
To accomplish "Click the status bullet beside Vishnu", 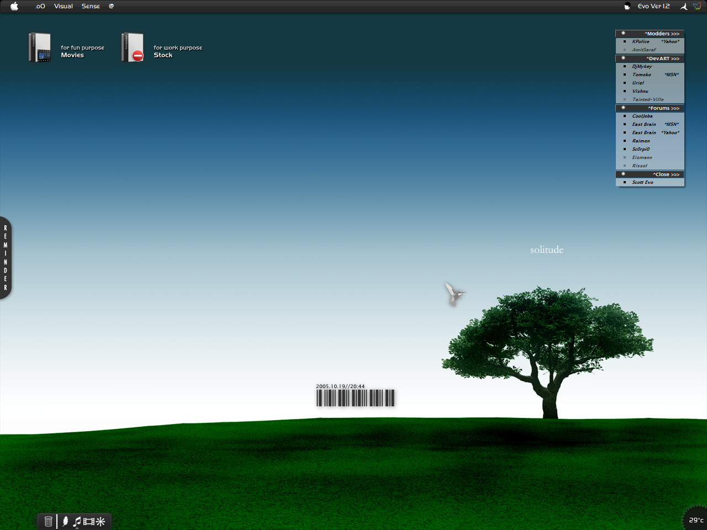I will [x=625, y=91].
